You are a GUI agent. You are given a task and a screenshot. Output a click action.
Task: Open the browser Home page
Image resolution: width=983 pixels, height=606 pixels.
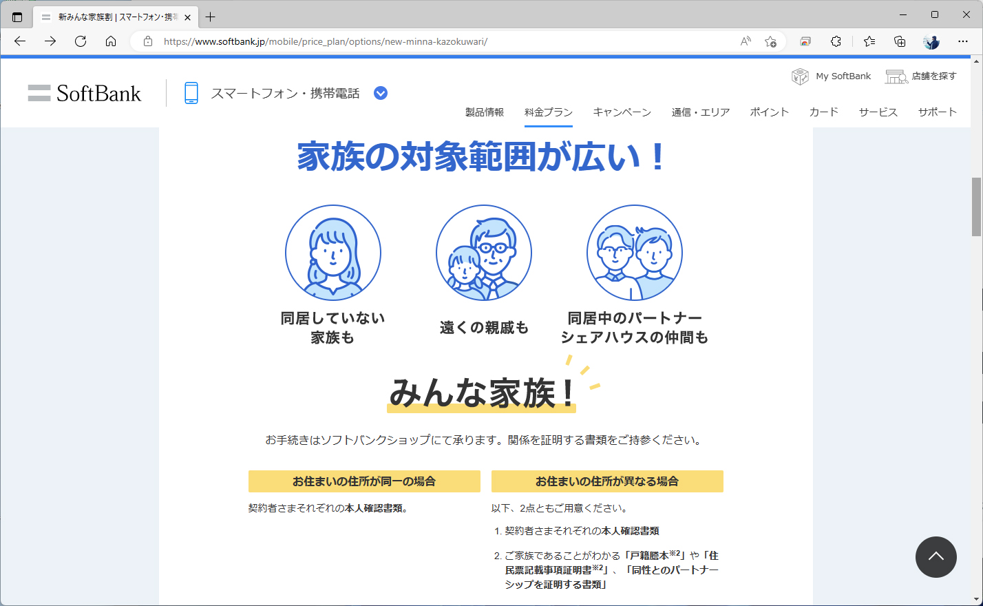110,41
